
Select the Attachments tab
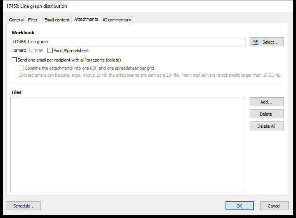pos(86,19)
